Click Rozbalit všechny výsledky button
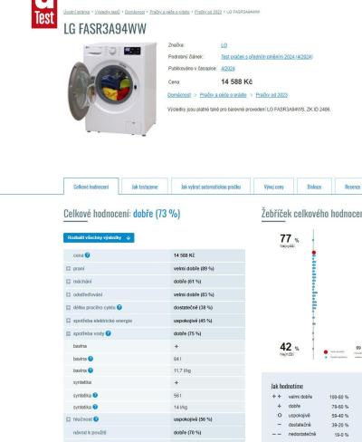The height and width of the screenshot is (442, 362). click(x=99, y=237)
